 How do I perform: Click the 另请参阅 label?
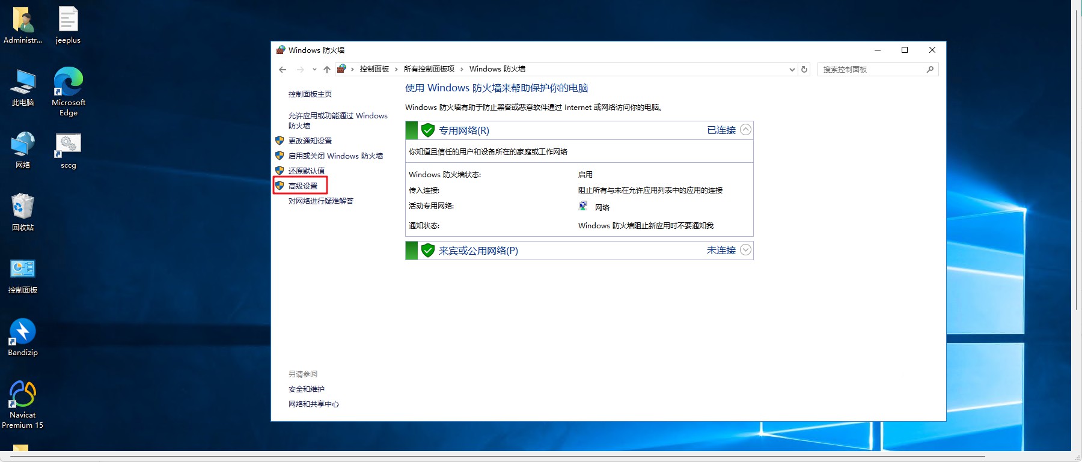point(303,374)
